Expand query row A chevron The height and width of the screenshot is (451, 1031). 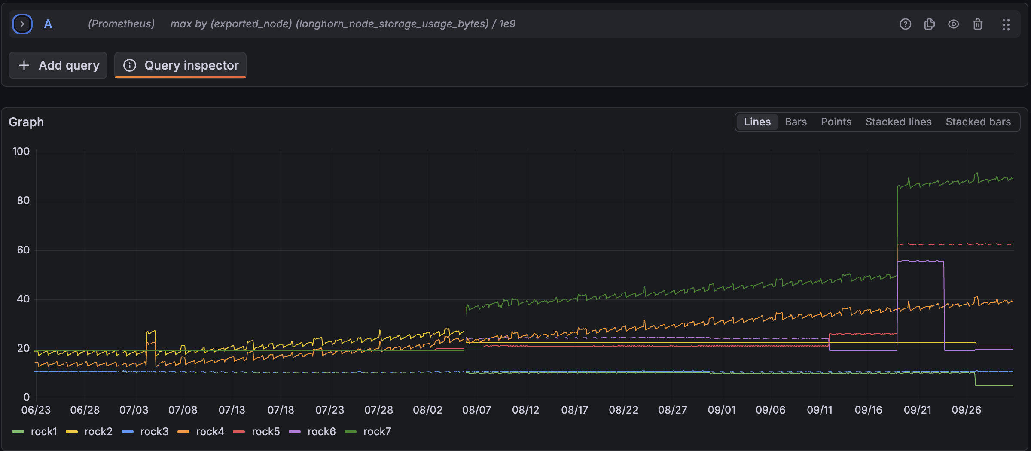[x=22, y=24]
